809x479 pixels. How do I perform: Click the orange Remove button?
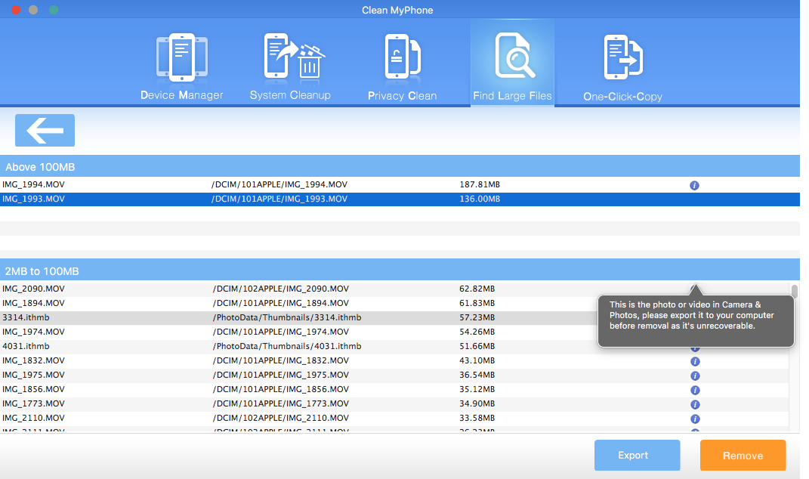(743, 455)
